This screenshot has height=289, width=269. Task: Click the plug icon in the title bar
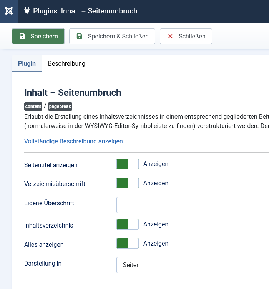[x=27, y=11]
